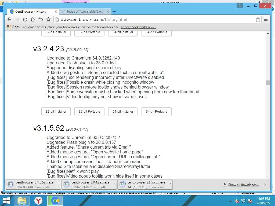Open centbrowser_3.1.5.52 download item
This screenshot has width=275, height=206.
point(32,185)
